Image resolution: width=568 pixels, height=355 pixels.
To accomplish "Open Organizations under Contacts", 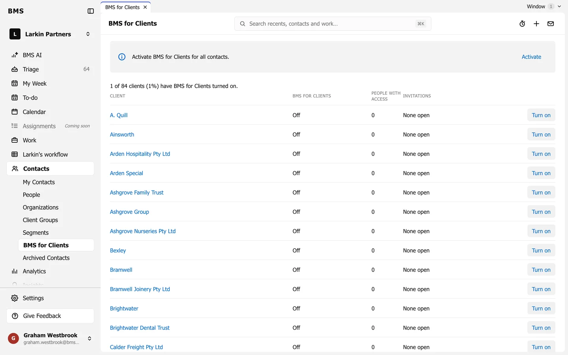I will 56,207.
